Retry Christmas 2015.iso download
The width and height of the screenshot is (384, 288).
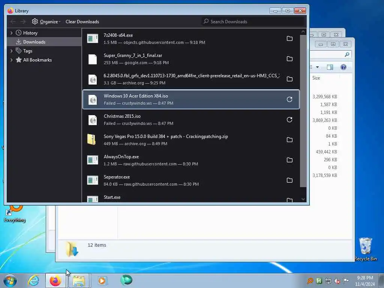[x=289, y=120]
